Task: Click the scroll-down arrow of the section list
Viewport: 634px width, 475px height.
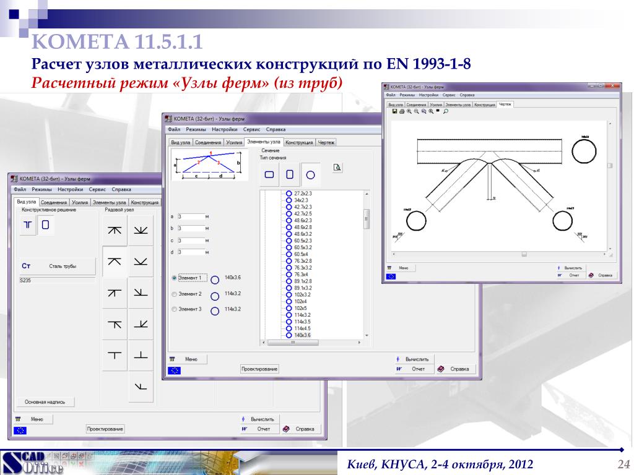Action: (x=367, y=335)
